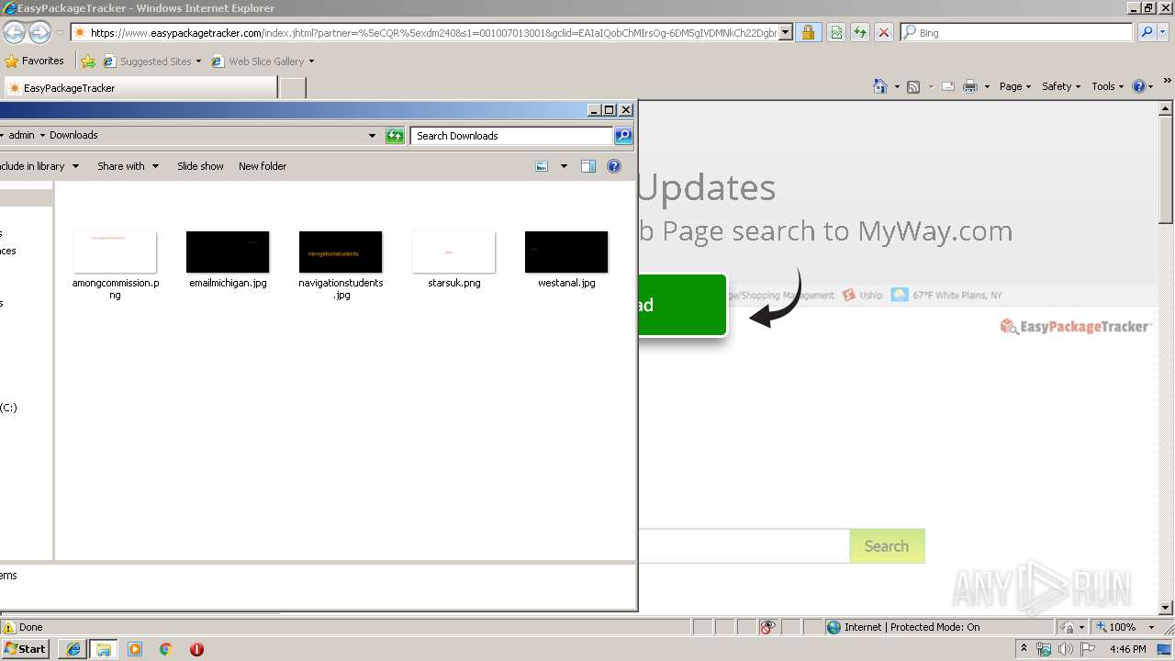
Task: Click the admin breadcrumb in Explorer
Action: click(22, 135)
